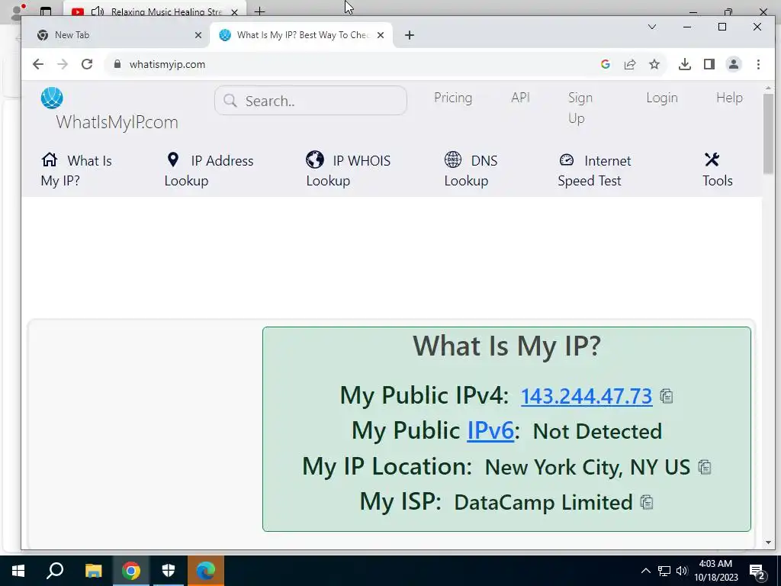Click the Login link
Image resolution: width=781 pixels, height=586 pixels.
pos(662,98)
